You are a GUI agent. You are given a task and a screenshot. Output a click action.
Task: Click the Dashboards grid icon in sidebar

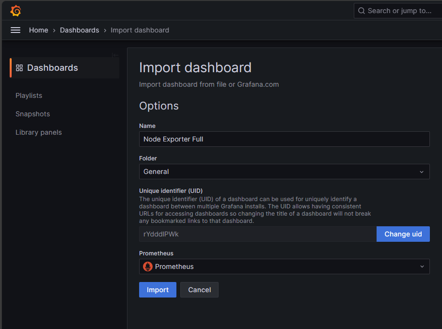(19, 68)
